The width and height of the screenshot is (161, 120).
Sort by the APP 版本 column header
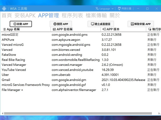tap(123, 29)
